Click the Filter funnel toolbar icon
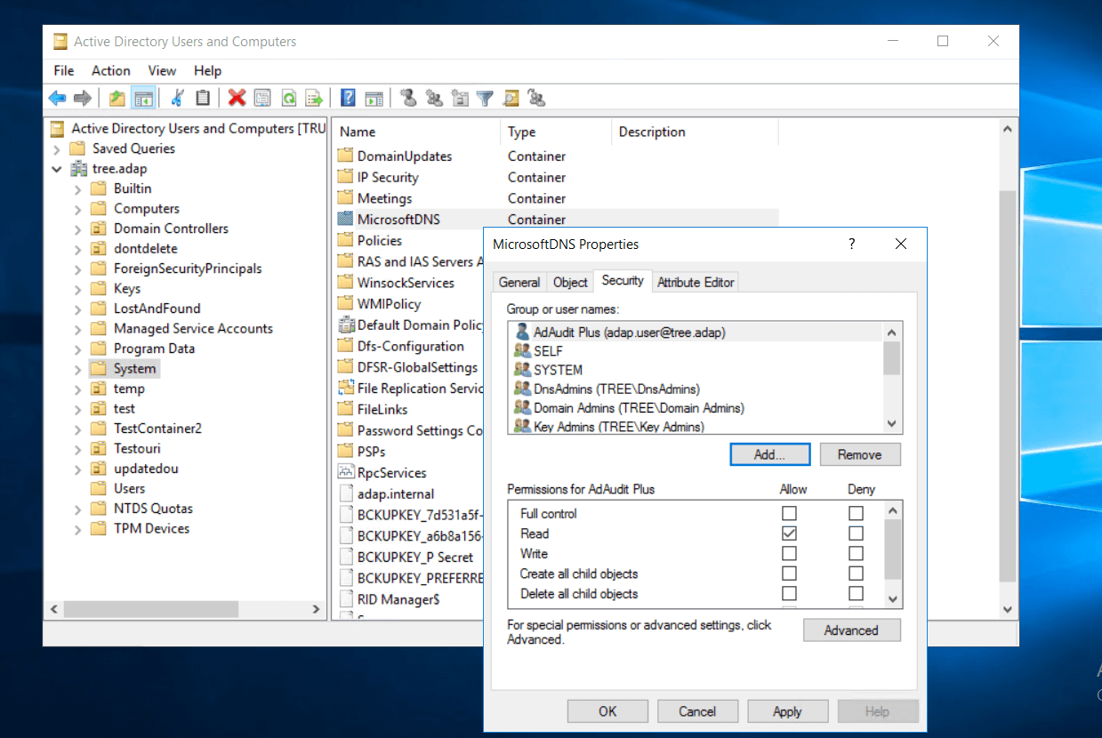Screen dimensions: 1102x738 [485, 98]
